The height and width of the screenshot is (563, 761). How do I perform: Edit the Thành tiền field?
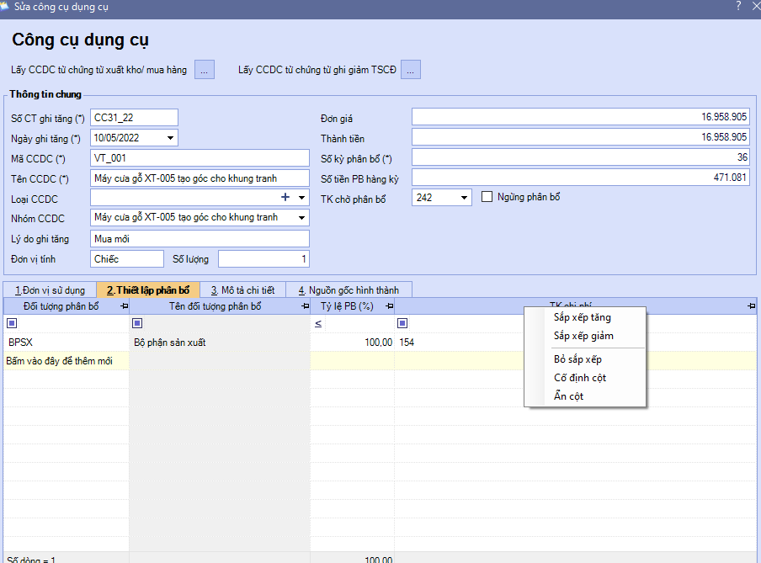[581, 137]
